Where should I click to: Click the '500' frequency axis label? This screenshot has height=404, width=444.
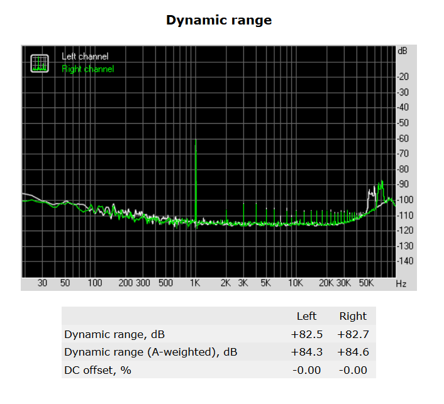click(165, 283)
